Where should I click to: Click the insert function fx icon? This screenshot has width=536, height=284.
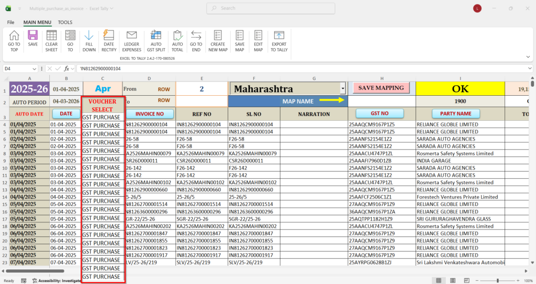pos(66,69)
